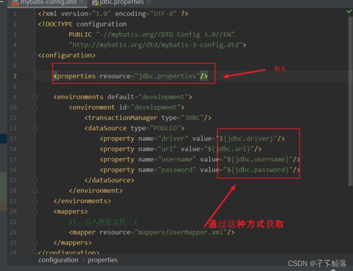Click the ${jdbc.driver} property value
Screen dimensions: 353x271
(249, 139)
